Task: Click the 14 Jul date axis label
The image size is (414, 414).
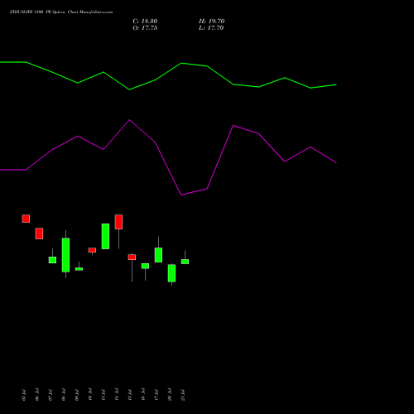Action: tap(117, 395)
